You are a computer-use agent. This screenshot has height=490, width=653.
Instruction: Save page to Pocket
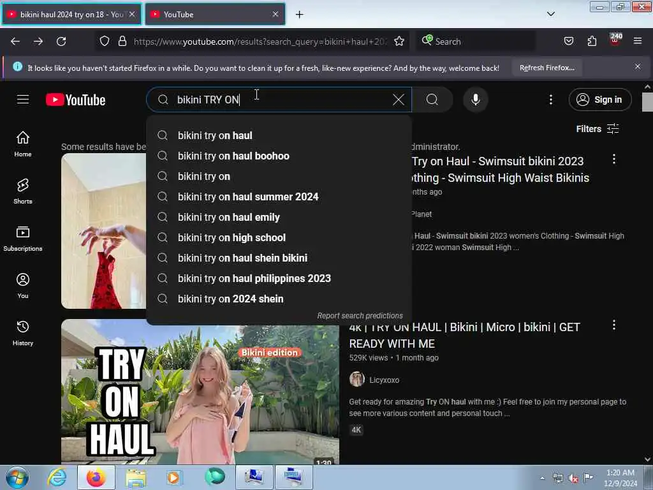tap(568, 41)
